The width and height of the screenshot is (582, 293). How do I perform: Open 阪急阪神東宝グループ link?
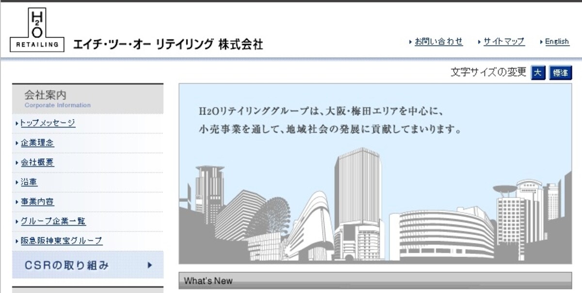[x=61, y=241]
